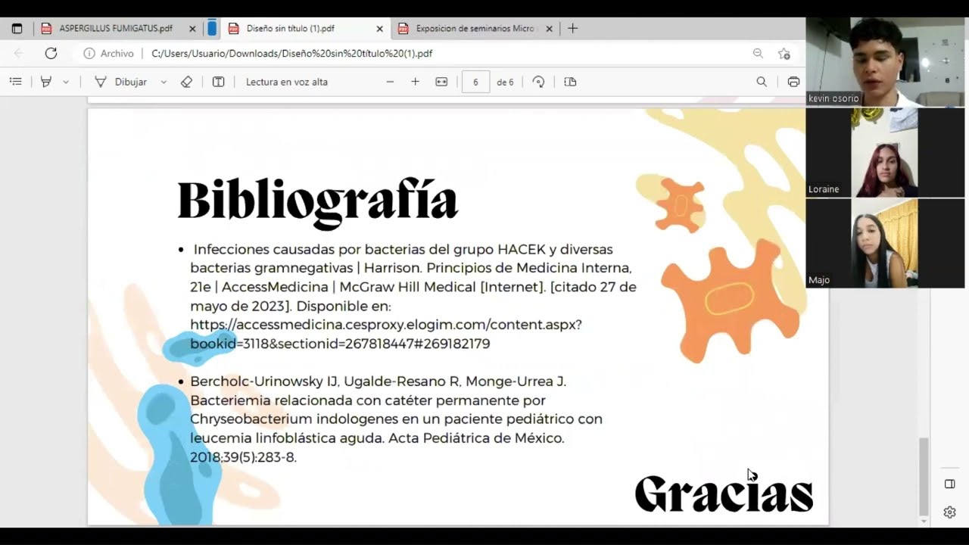Close the Diseño sin título (1).pdf tab
969x545 pixels.
(x=380, y=29)
